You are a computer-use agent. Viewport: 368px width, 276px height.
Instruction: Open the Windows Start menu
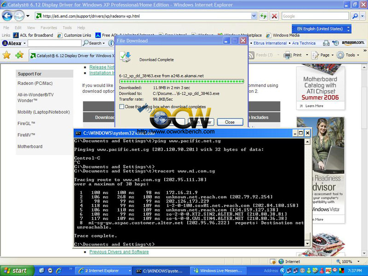click(x=17, y=270)
